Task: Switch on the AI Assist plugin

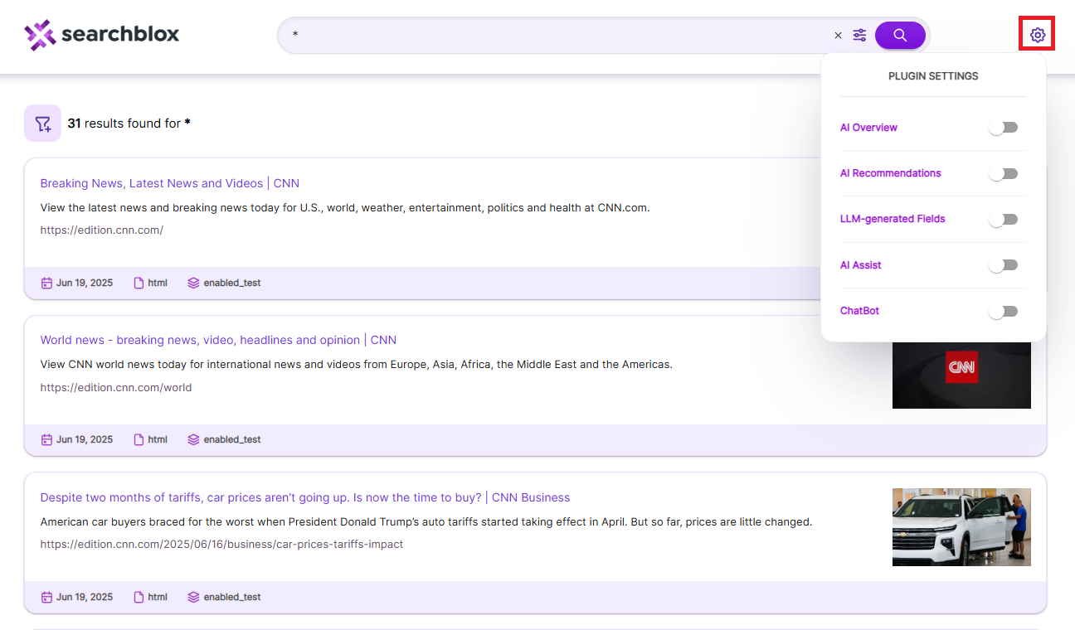Action: tap(1003, 265)
